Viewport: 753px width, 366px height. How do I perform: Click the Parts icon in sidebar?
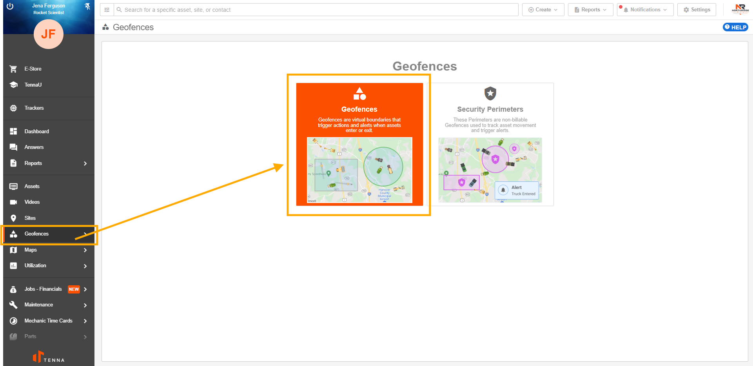[x=13, y=337]
